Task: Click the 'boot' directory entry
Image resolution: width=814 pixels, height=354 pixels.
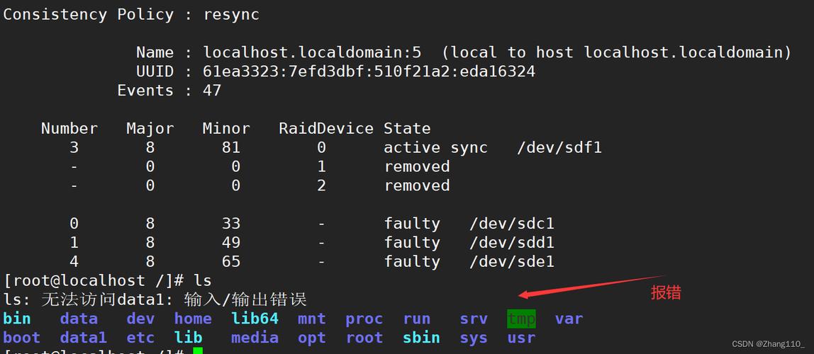Action: pyautogui.click(x=22, y=338)
